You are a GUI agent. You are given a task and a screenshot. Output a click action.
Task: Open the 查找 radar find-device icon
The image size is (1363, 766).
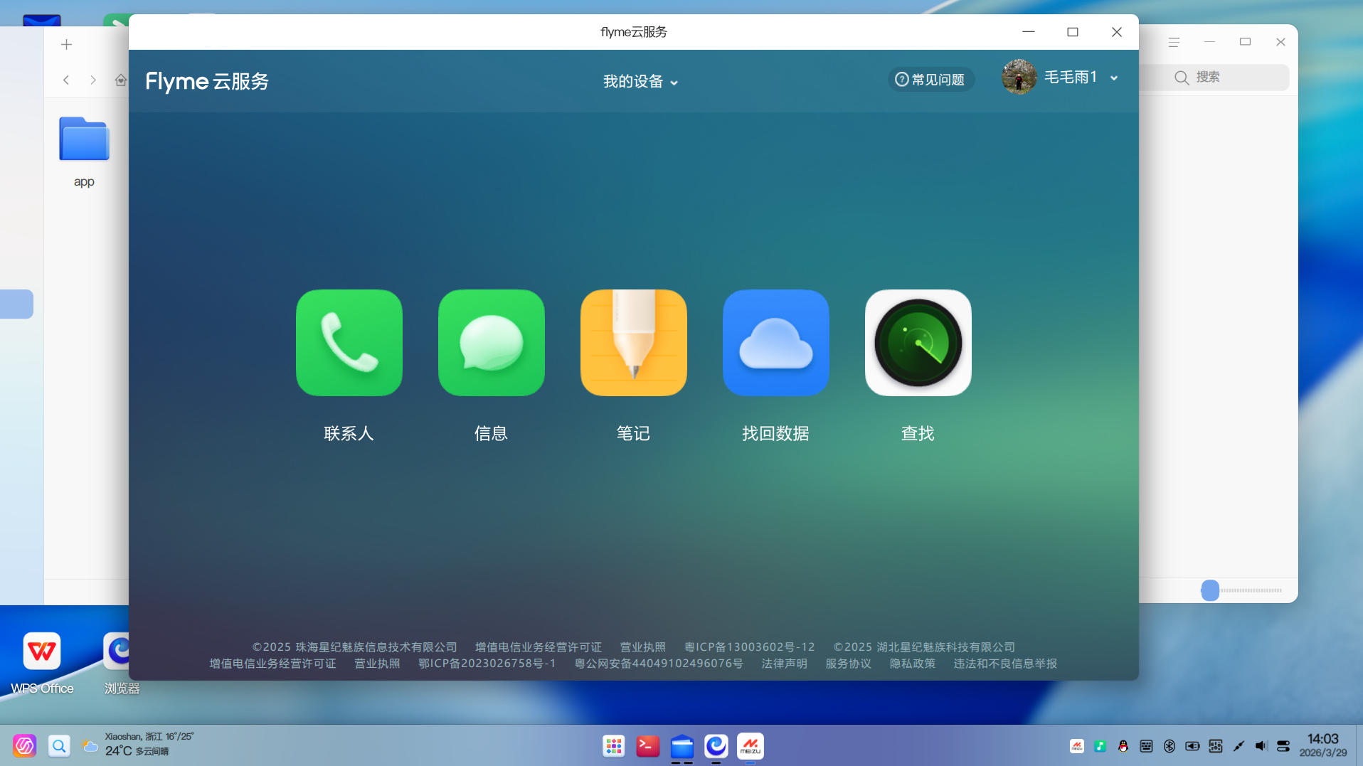[x=918, y=343]
